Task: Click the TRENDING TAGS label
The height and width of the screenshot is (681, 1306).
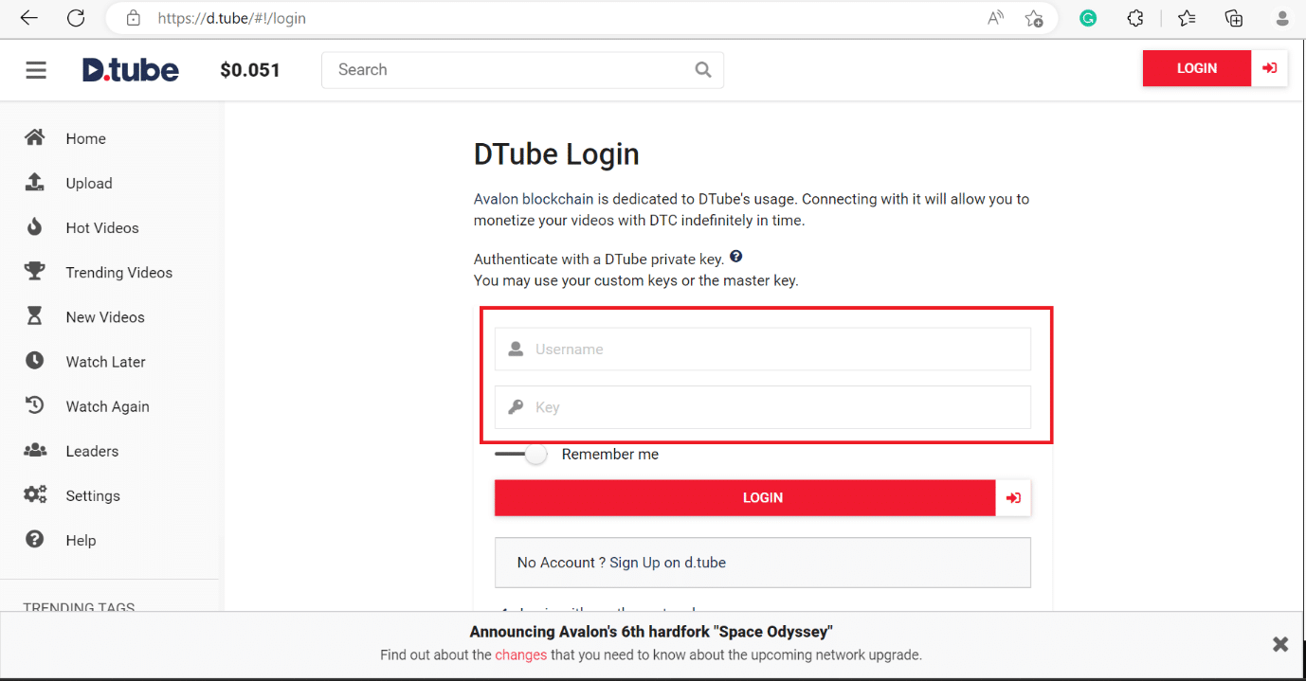Action: [79, 608]
